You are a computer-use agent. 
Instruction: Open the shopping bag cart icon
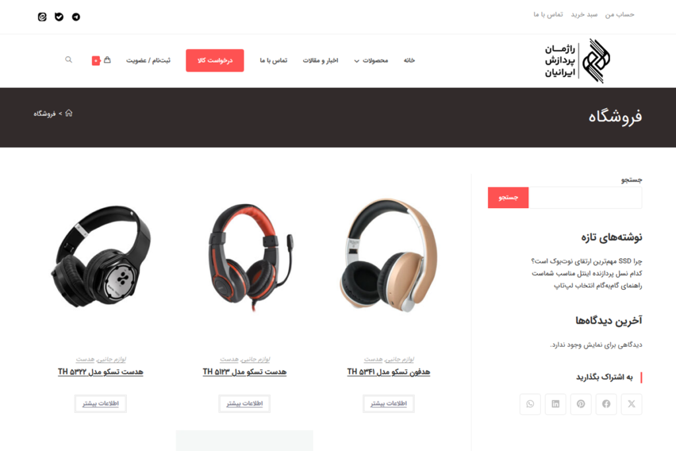click(x=108, y=60)
